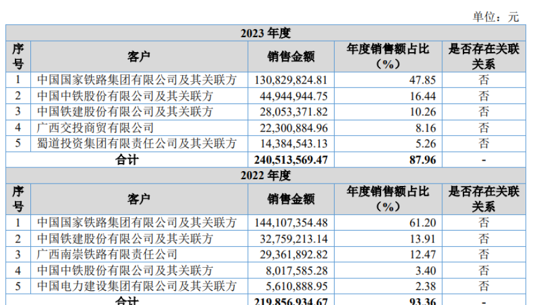Click percentage value 61.20
539x305 pixels.
click(423, 223)
